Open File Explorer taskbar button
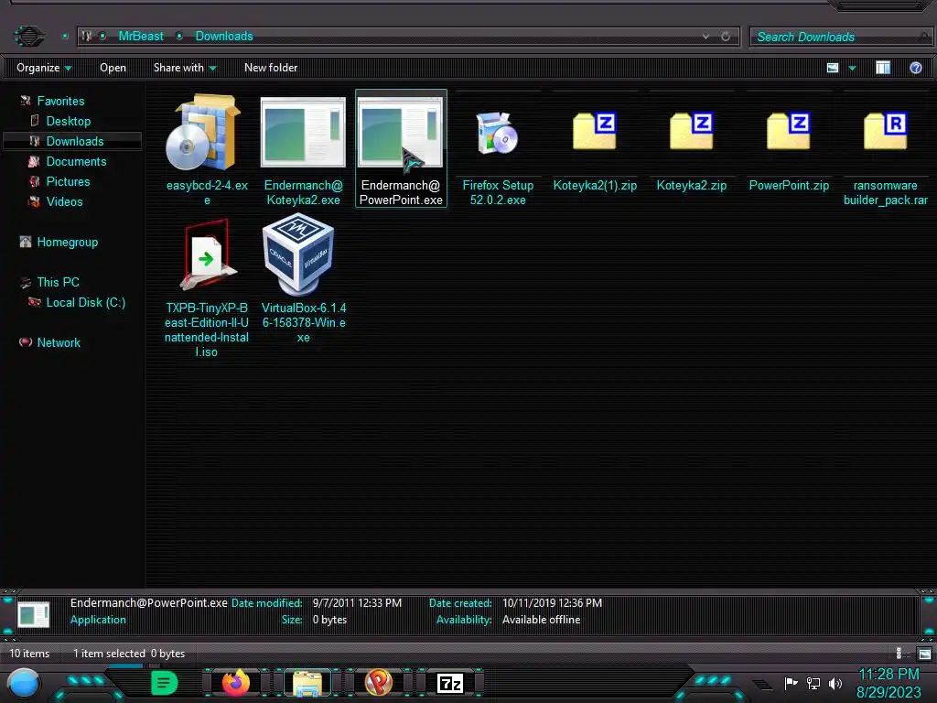The width and height of the screenshot is (937, 703). pyautogui.click(x=307, y=683)
